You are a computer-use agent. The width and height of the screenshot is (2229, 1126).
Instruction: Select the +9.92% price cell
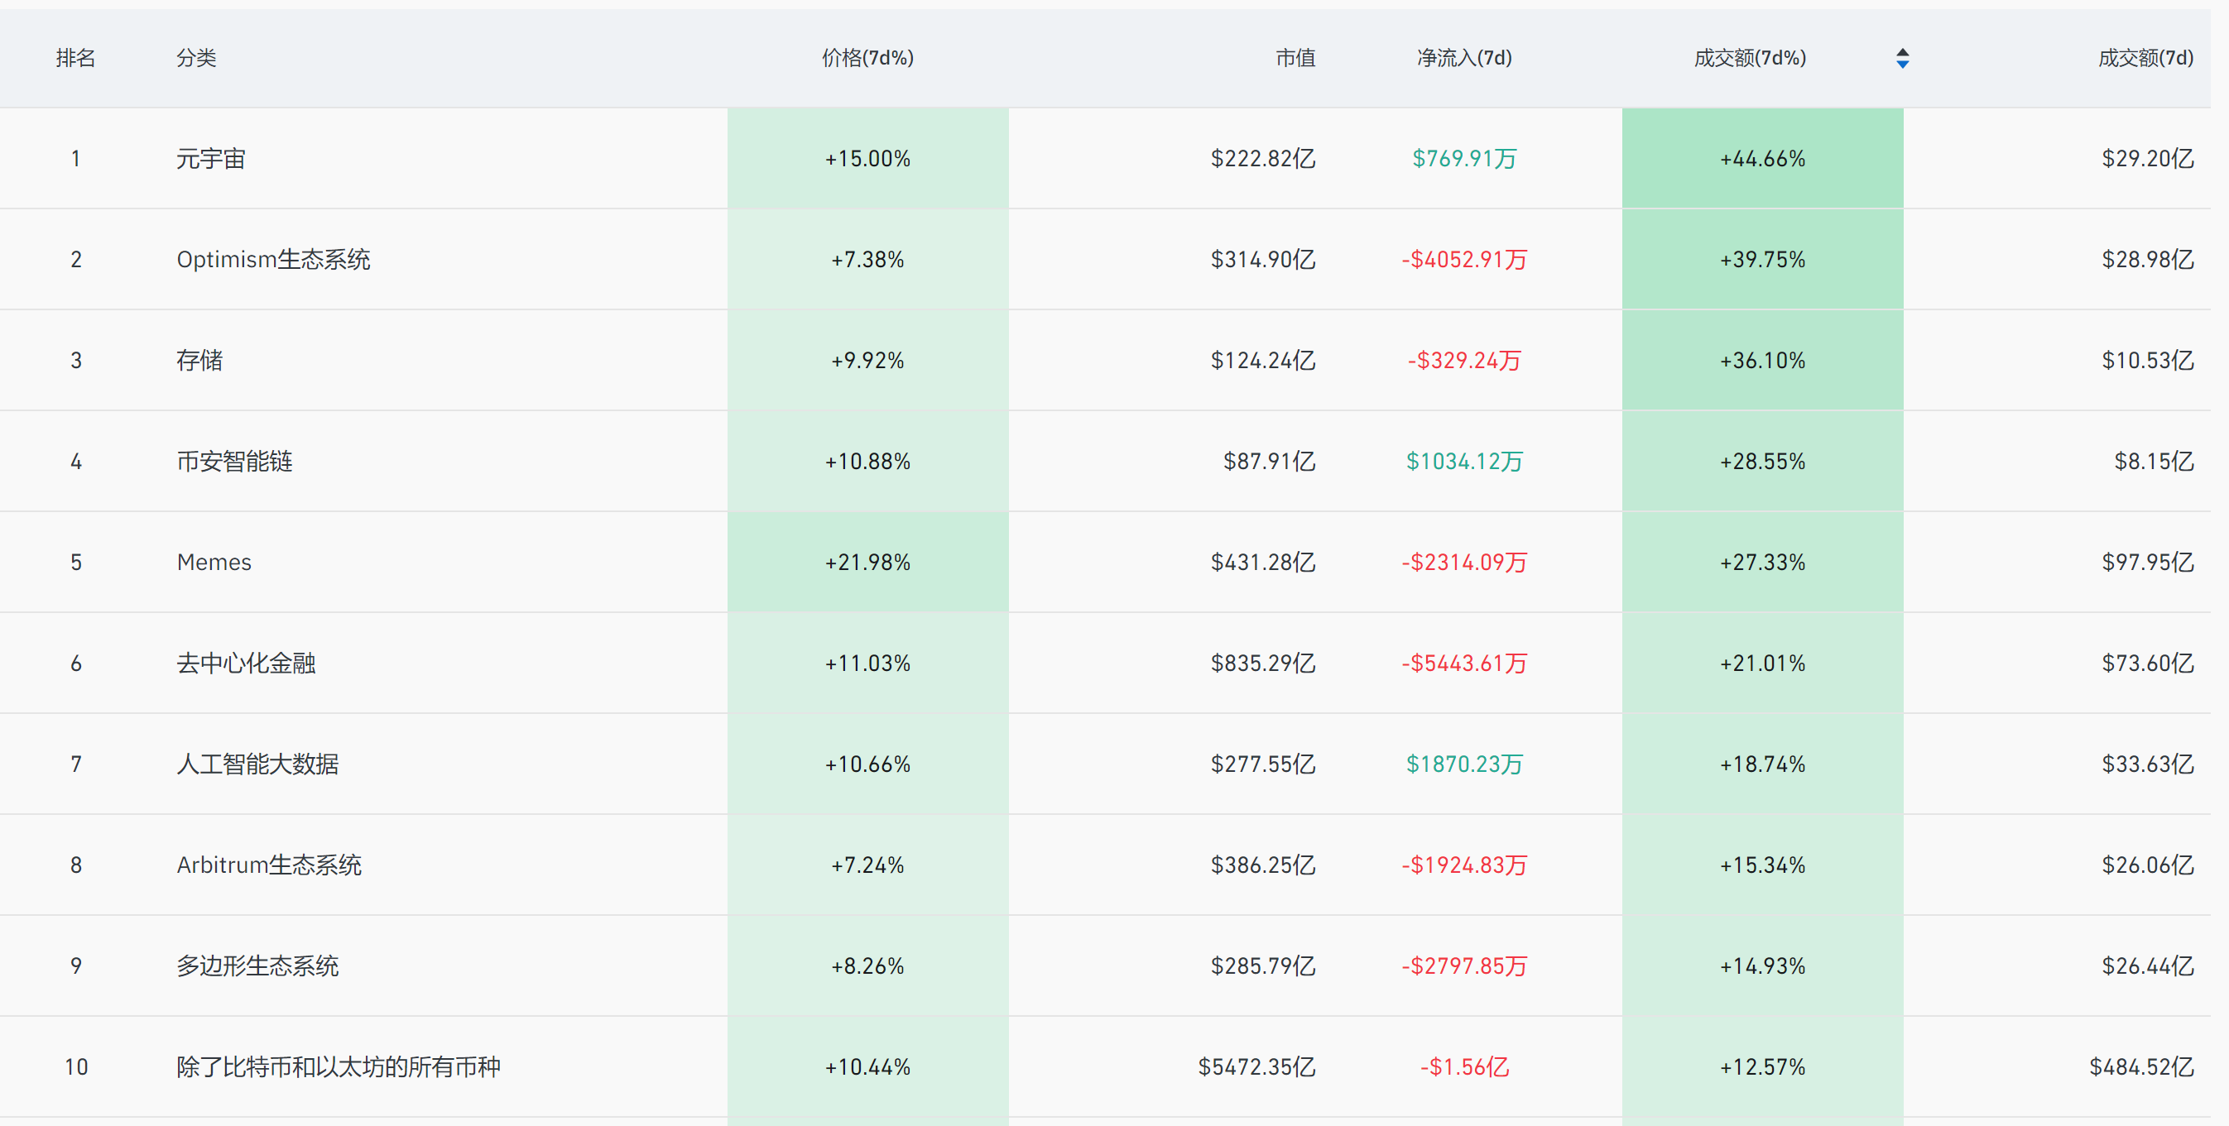coord(868,361)
